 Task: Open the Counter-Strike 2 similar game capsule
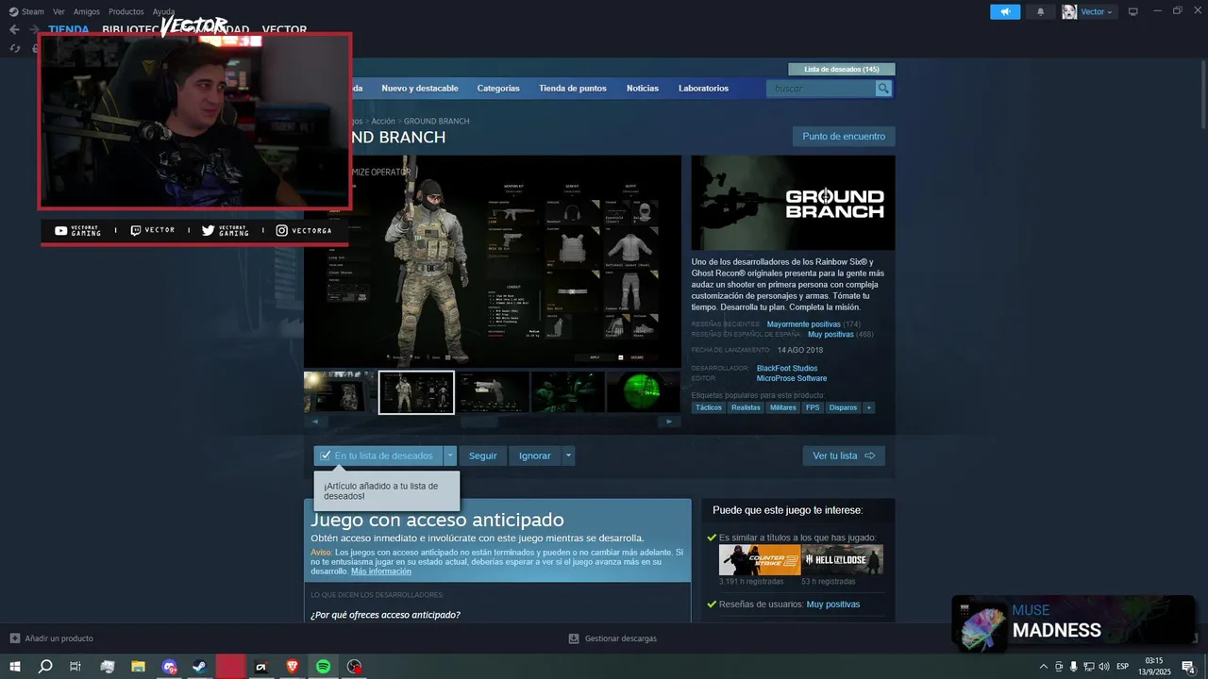coord(760,560)
